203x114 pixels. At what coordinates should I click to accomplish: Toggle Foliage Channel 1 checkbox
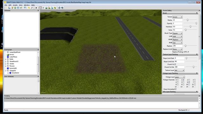click(183, 80)
